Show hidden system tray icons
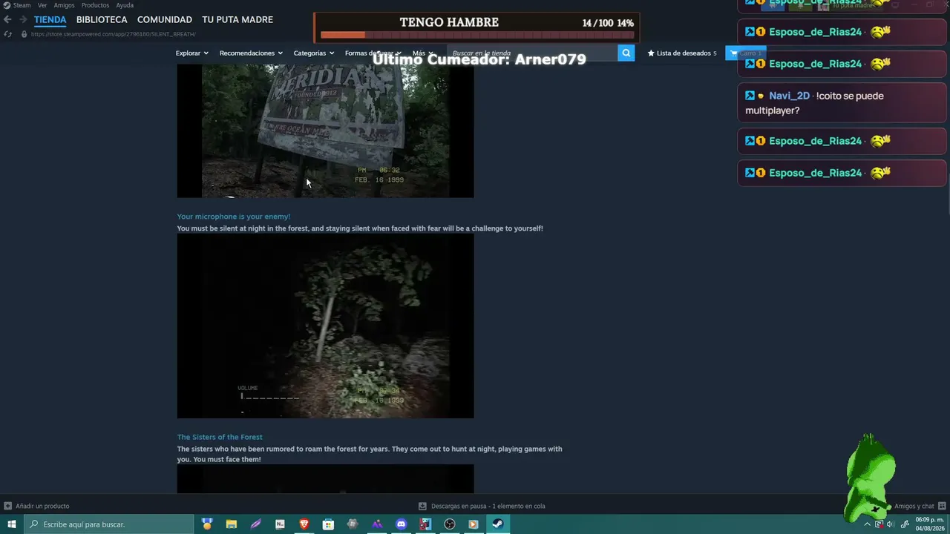The image size is (950, 534). [x=867, y=524]
